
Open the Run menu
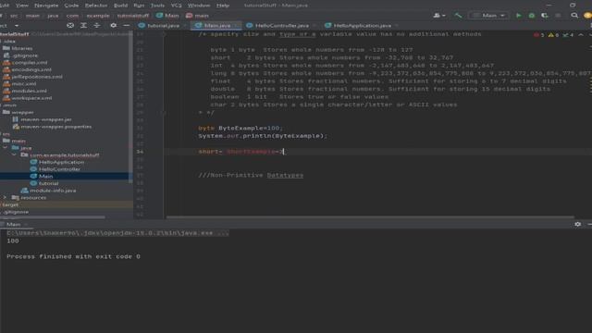click(139, 6)
